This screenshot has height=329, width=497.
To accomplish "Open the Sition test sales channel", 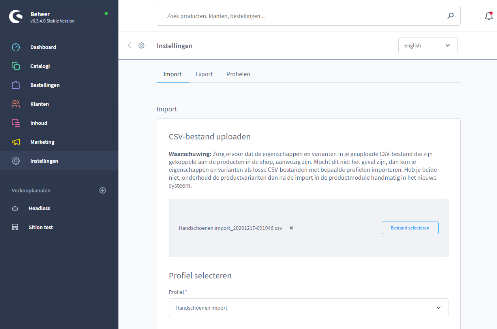I will click(41, 227).
